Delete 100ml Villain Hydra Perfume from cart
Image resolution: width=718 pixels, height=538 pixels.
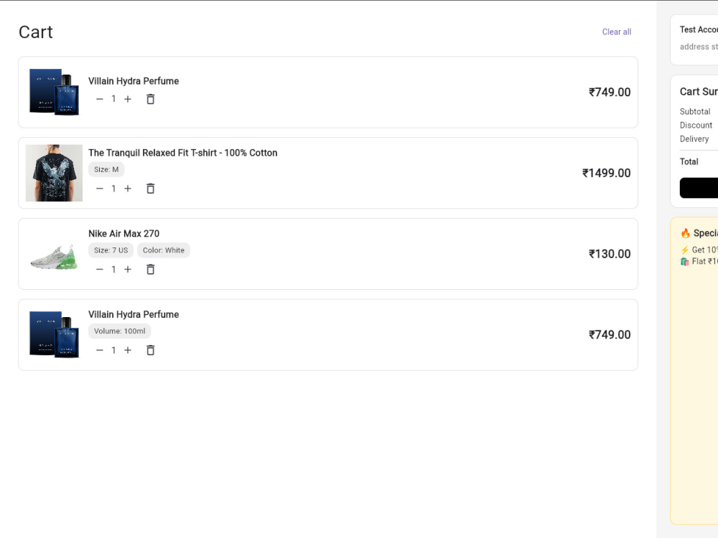(x=150, y=351)
